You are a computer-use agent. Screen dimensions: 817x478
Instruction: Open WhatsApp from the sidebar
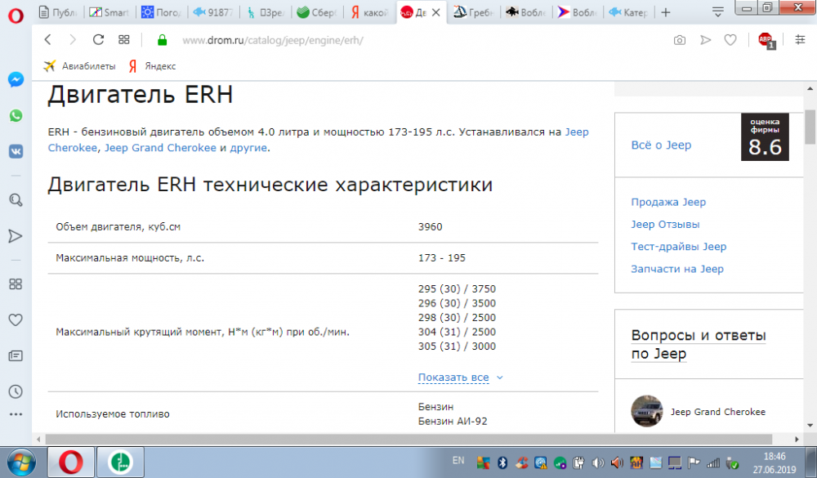[x=16, y=116]
